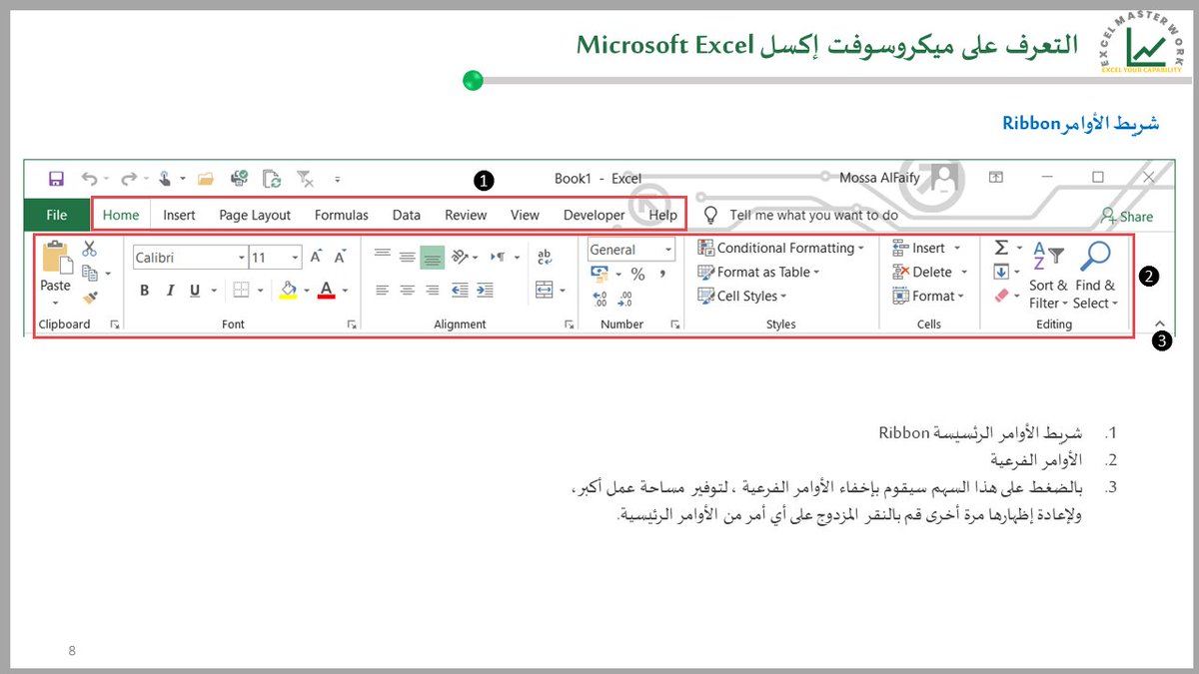Screen dimensions: 1199x674
Task: Activate the Format Painter brush
Action: point(90,297)
